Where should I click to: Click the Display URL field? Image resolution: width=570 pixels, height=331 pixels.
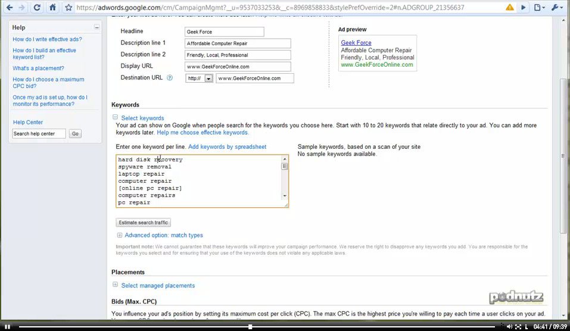point(238,67)
